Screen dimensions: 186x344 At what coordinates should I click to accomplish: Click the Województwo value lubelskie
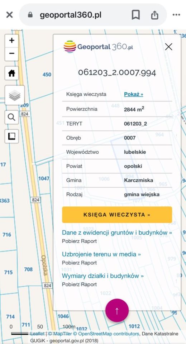click(x=135, y=152)
